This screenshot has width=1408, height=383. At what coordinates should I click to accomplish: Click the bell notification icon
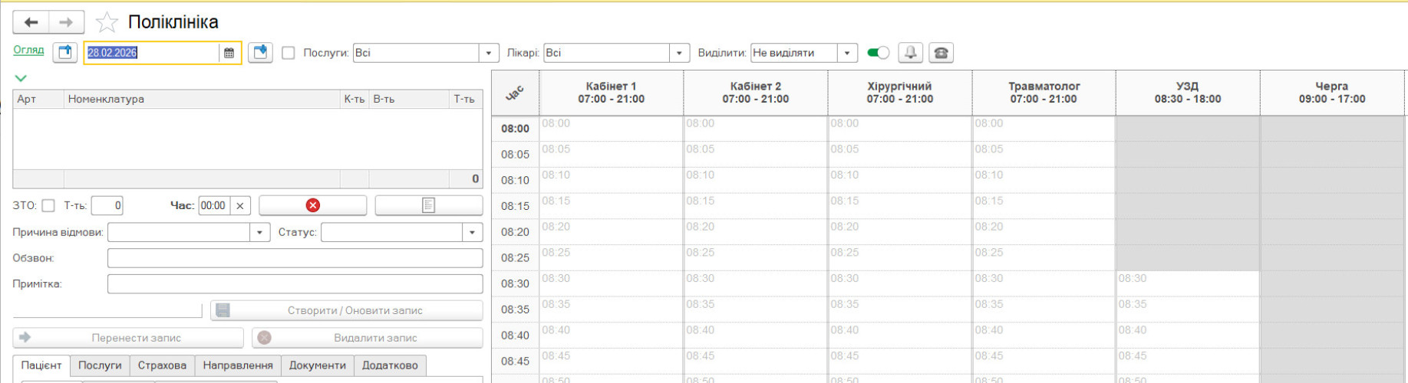pyautogui.click(x=910, y=53)
